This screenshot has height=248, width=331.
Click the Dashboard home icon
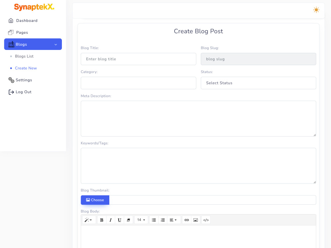pos(11,21)
